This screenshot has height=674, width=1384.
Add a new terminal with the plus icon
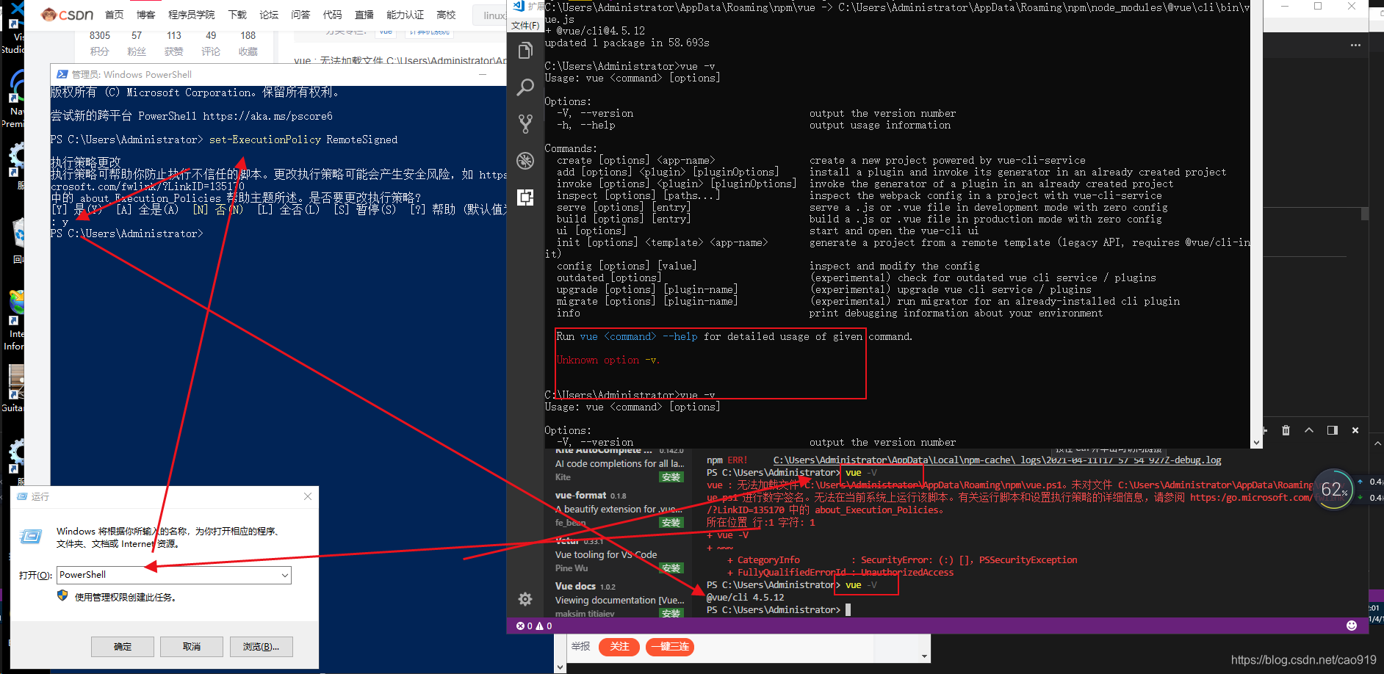click(1264, 430)
